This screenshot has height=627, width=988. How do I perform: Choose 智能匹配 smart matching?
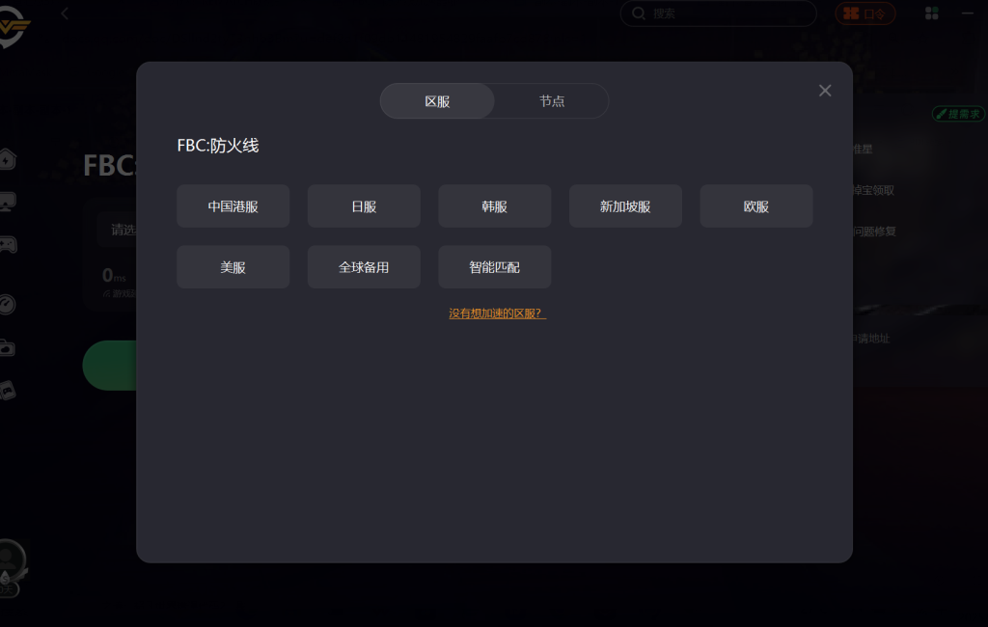pyautogui.click(x=495, y=267)
